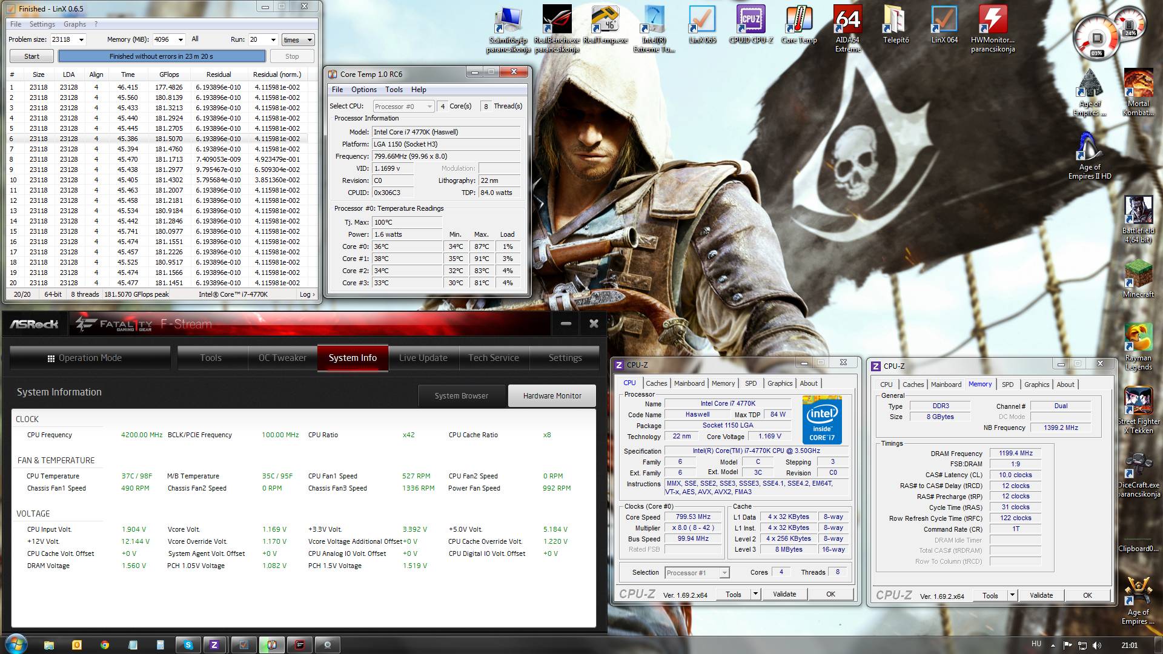The width and height of the screenshot is (1163, 654).
Task: Open the Settings menu in LinX
Action: pyautogui.click(x=42, y=24)
